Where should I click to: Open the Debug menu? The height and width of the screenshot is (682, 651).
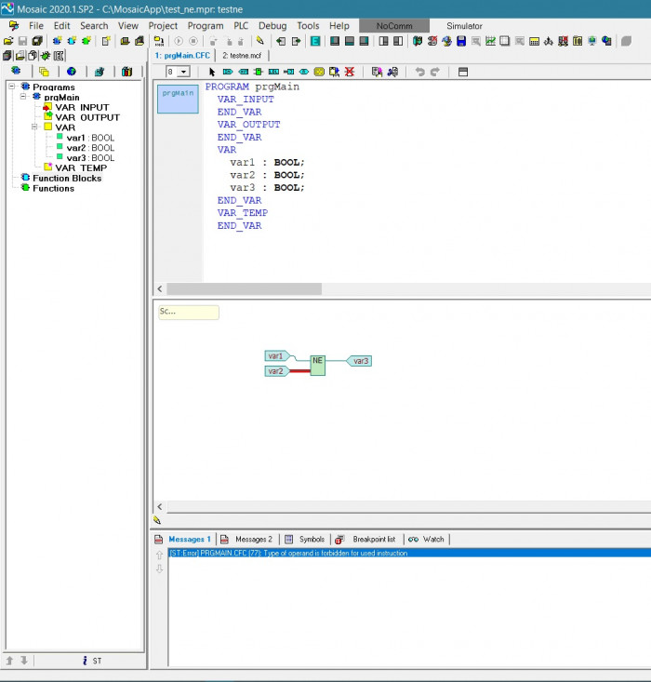coord(272,26)
